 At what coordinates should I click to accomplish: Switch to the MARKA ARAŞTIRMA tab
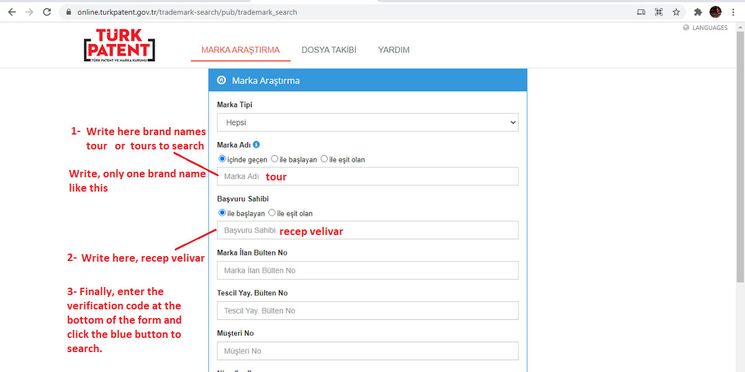point(240,50)
